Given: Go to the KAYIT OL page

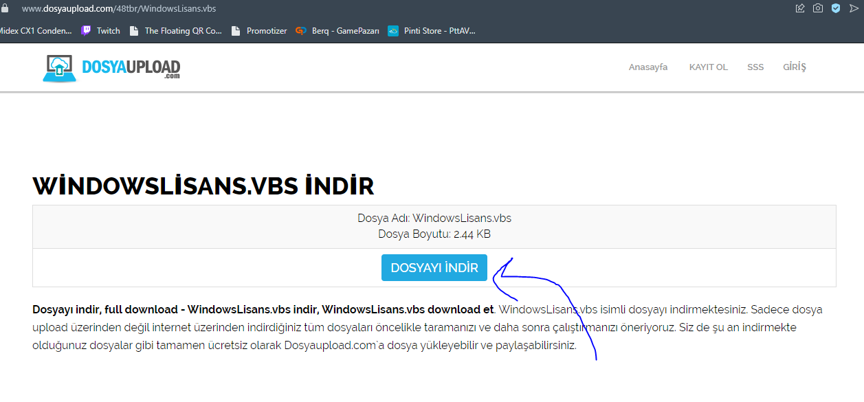Looking at the screenshot, I should click(x=708, y=67).
